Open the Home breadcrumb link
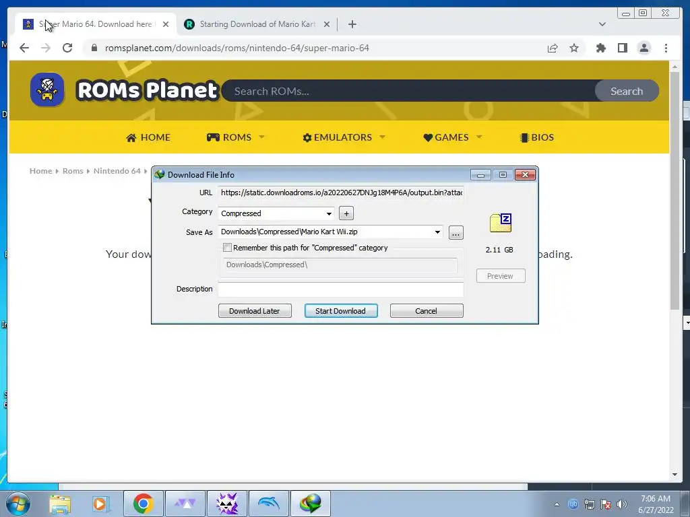690x517 pixels. click(40, 171)
